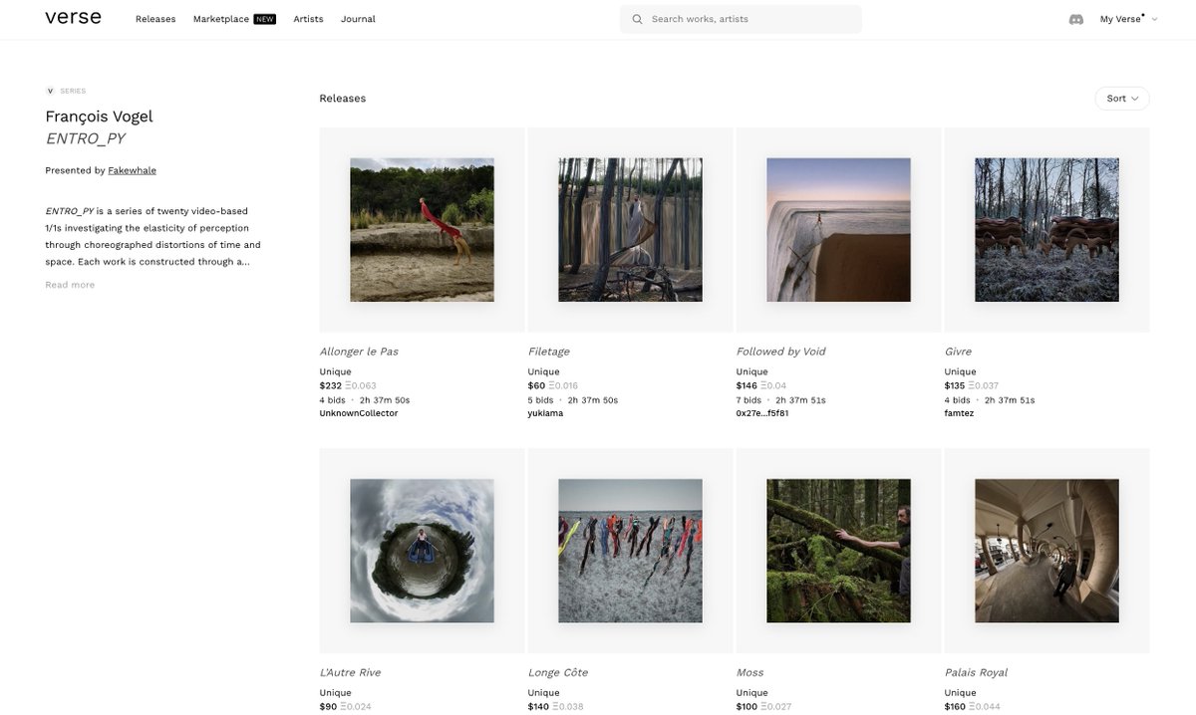Screen dimensions: 1196x715
Task: Click the Allonger le Pas title
Action: tap(359, 352)
